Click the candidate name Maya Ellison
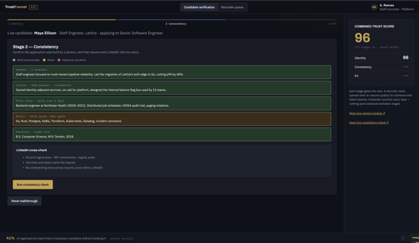This screenshot has width=419, height=243. [45, 33]
